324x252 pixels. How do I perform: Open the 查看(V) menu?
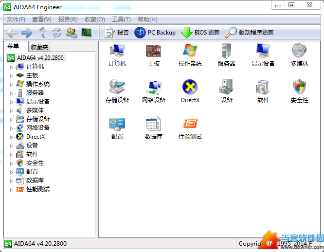click(x=42, y=19)
